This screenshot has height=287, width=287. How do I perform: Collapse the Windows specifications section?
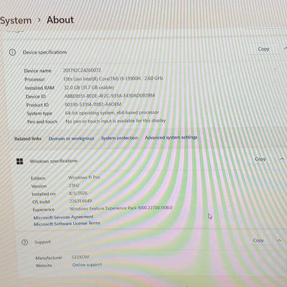[x=282, y=159]
